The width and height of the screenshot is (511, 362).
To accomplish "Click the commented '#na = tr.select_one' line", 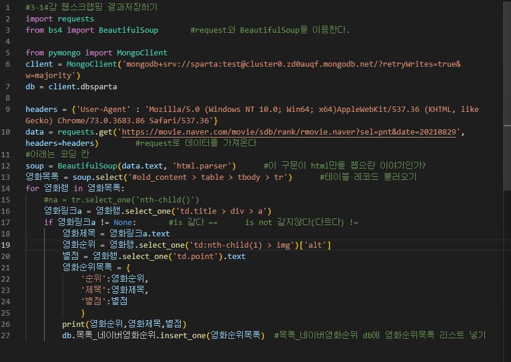I will pyautogui.click(x=121, y=200).
